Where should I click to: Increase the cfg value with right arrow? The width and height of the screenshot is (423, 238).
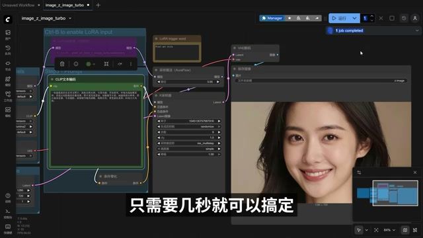(x=219, y=138)
